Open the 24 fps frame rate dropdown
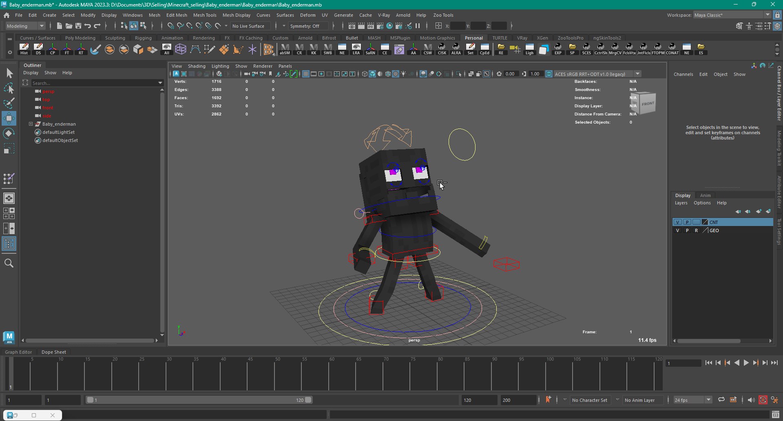This screenshot has height=421, width=783. (692, 400)
